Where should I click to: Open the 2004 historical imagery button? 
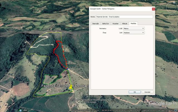coord(25,110)
